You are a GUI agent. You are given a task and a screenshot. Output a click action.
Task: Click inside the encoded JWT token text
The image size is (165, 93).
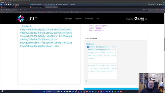click(x=46, y=36)
